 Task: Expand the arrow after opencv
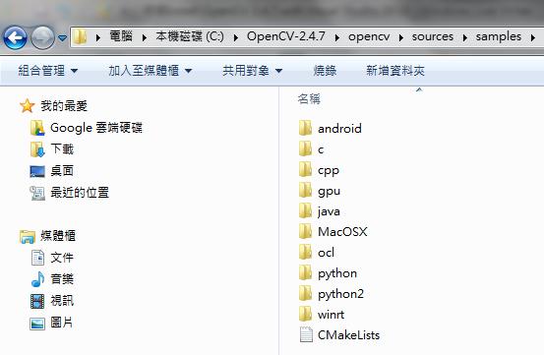401,37
